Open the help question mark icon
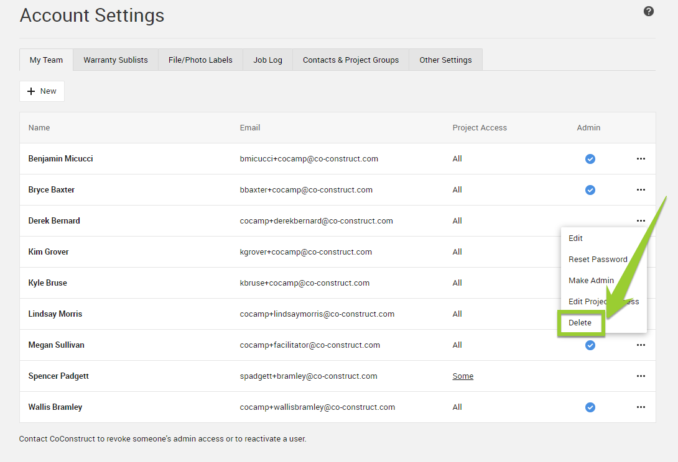The image size is (678, 462). tap(649, 11)
